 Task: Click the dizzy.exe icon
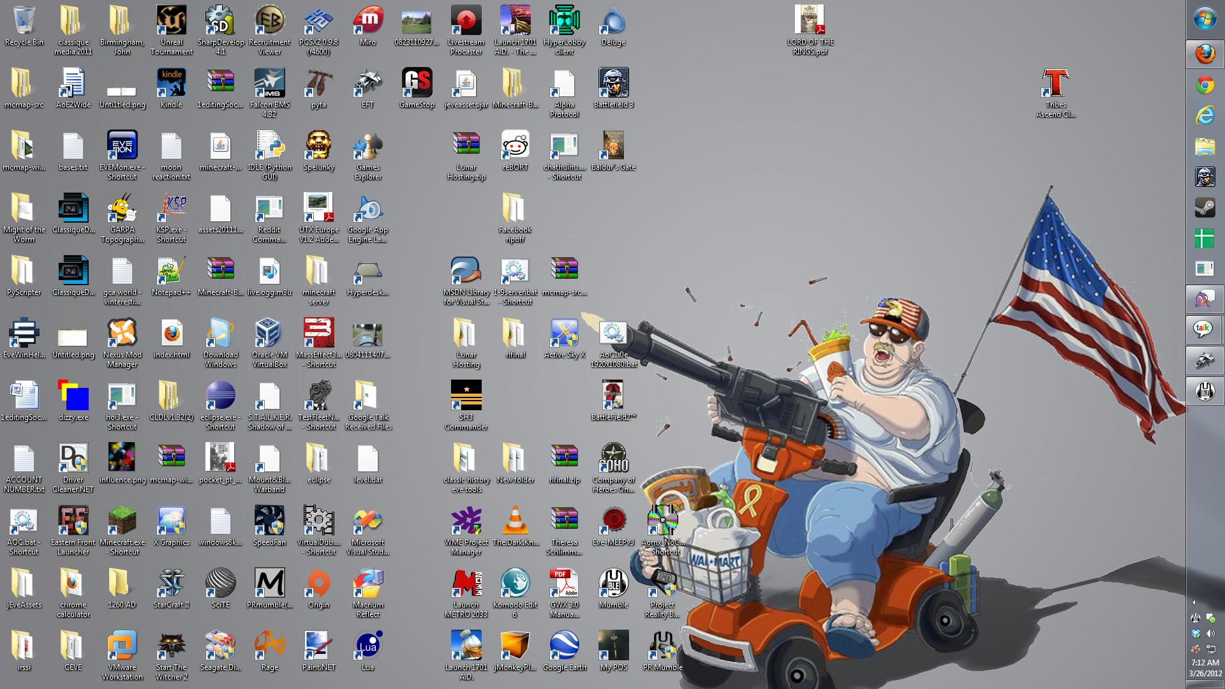73,402
